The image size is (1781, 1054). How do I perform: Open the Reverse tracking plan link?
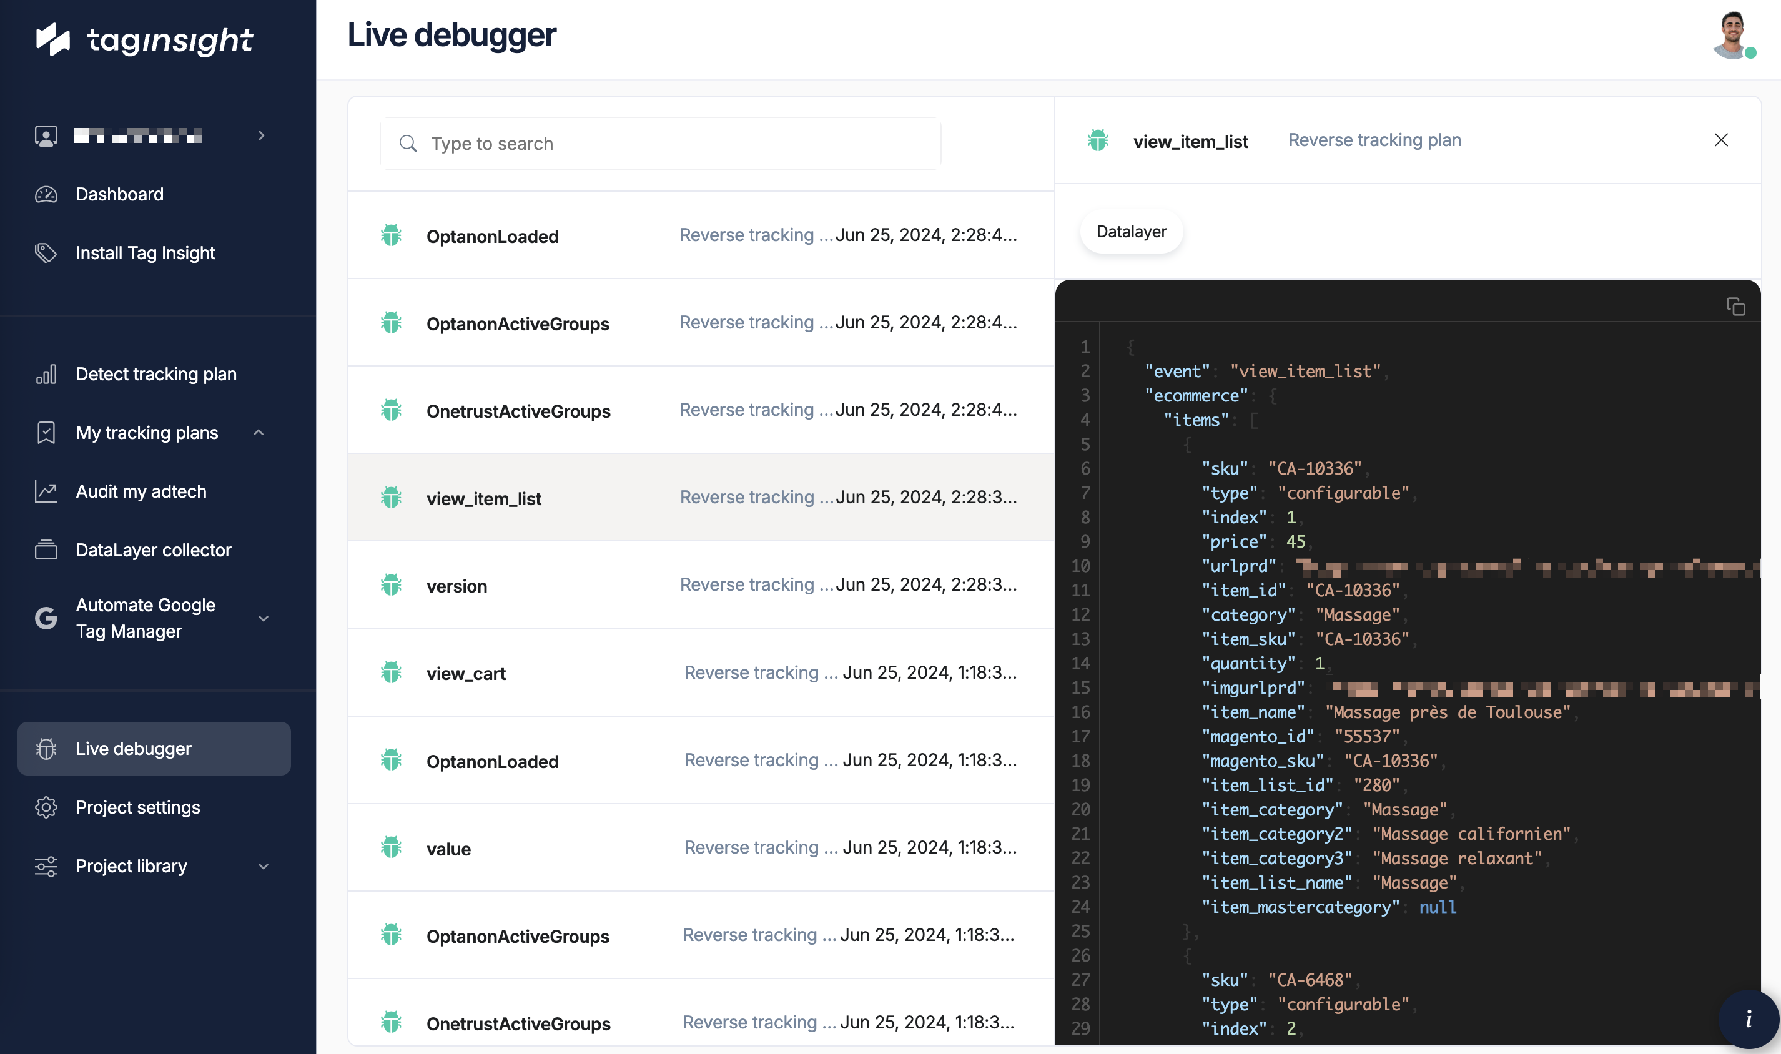[x=1375, y=140]
